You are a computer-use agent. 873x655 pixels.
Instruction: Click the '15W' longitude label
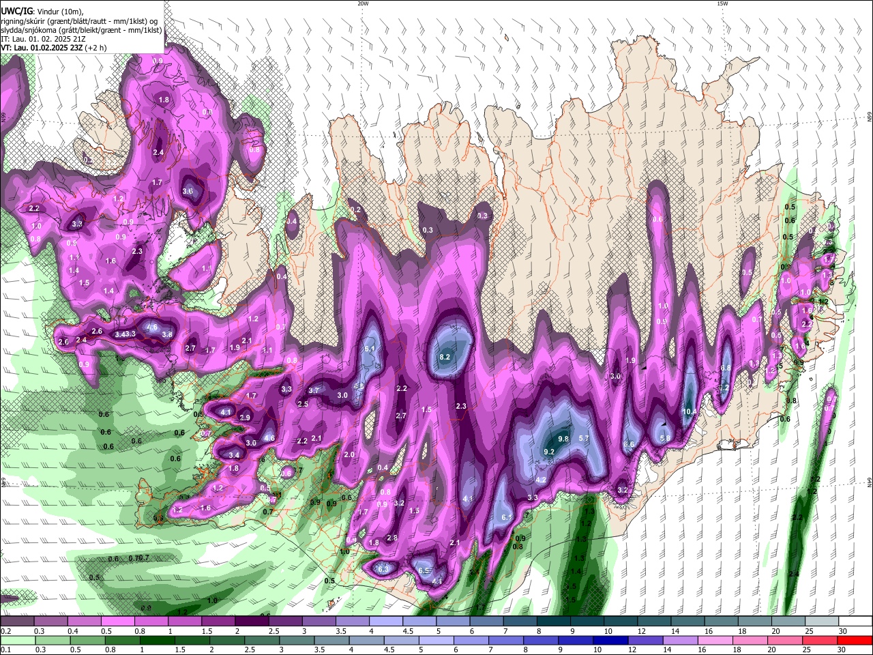tap(722, 3)
